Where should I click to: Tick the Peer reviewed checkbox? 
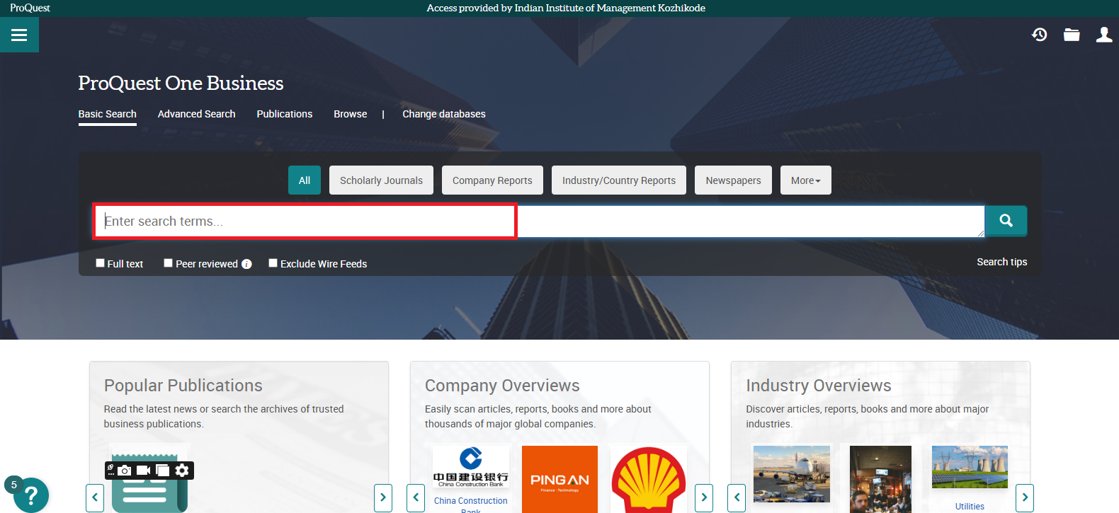click(x=169, y=263)
